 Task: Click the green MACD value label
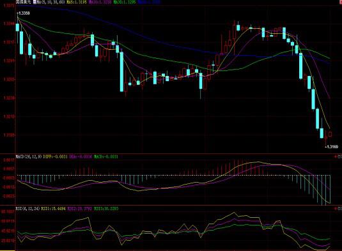point(106,156)
